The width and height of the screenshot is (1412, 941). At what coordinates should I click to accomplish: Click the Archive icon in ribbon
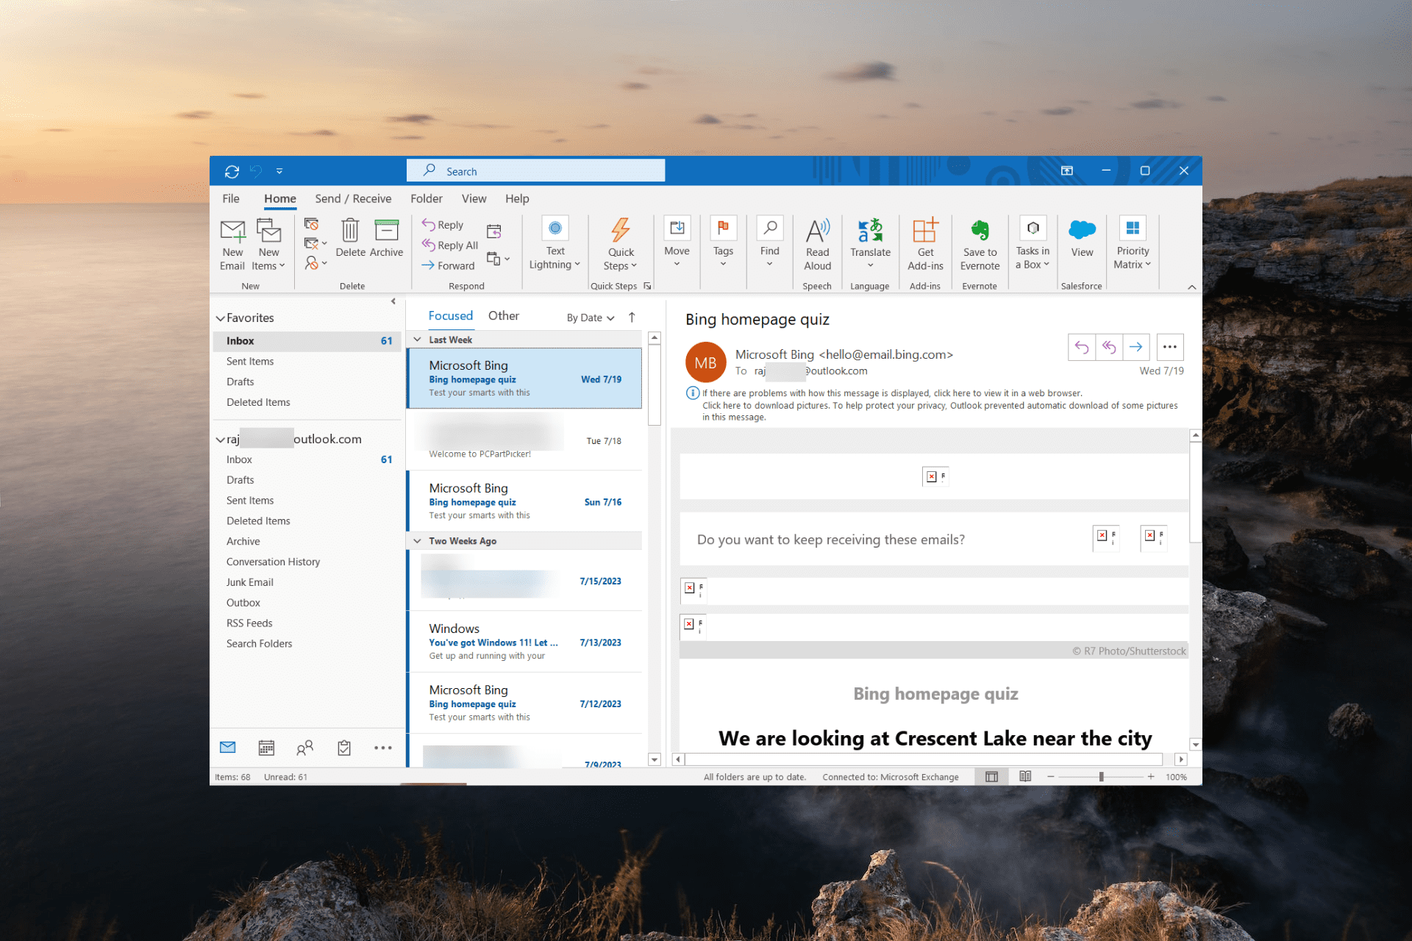(386, 231)
